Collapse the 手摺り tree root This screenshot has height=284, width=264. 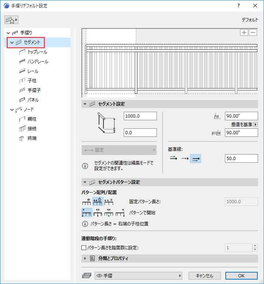click(8, 33)
